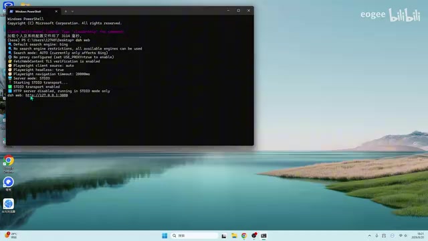The image size is (428, 241).
Task: Open File Explorer from the taskbar
Action: [234, 236]
